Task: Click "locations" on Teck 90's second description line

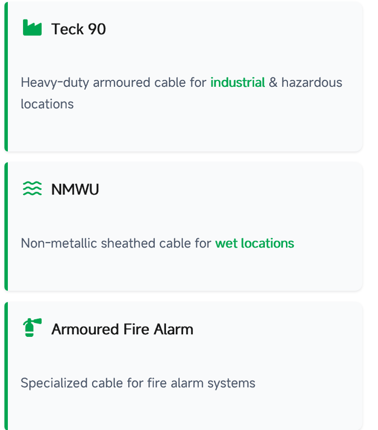Action: 47,104
